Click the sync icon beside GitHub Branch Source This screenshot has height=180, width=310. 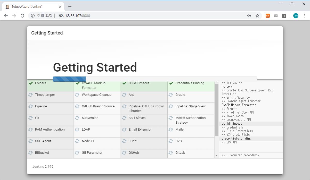pos(77,106)
